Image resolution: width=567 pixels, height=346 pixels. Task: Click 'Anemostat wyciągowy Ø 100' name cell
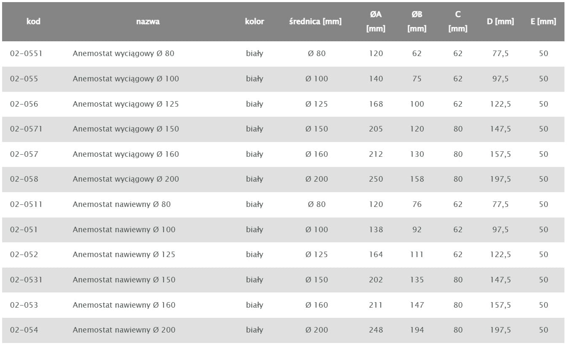[126, 79]
